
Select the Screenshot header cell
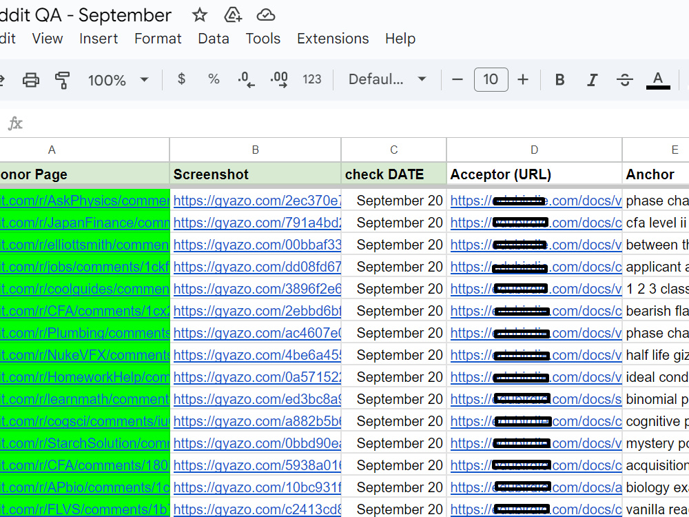coord(256,174)
